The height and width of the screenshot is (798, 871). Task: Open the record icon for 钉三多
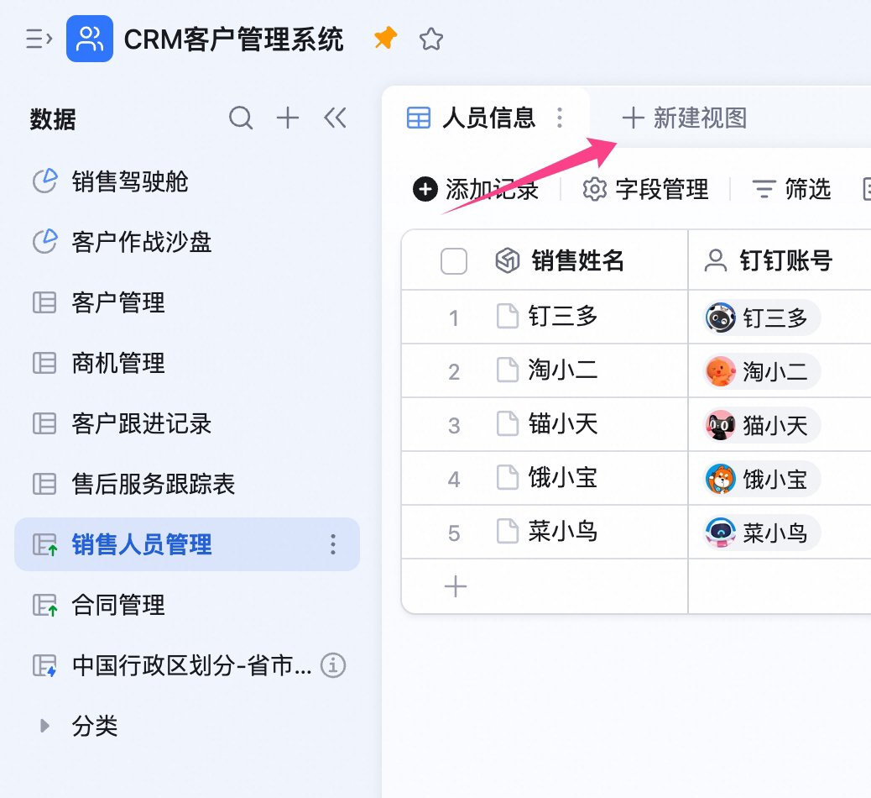507,317
